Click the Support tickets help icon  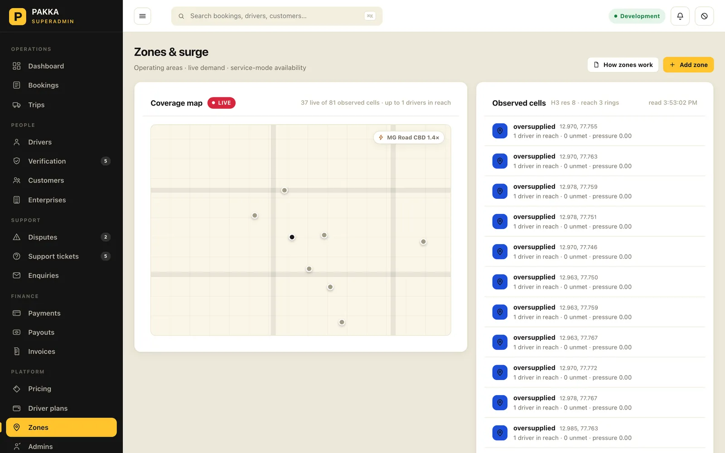click(x=17, y=256)
